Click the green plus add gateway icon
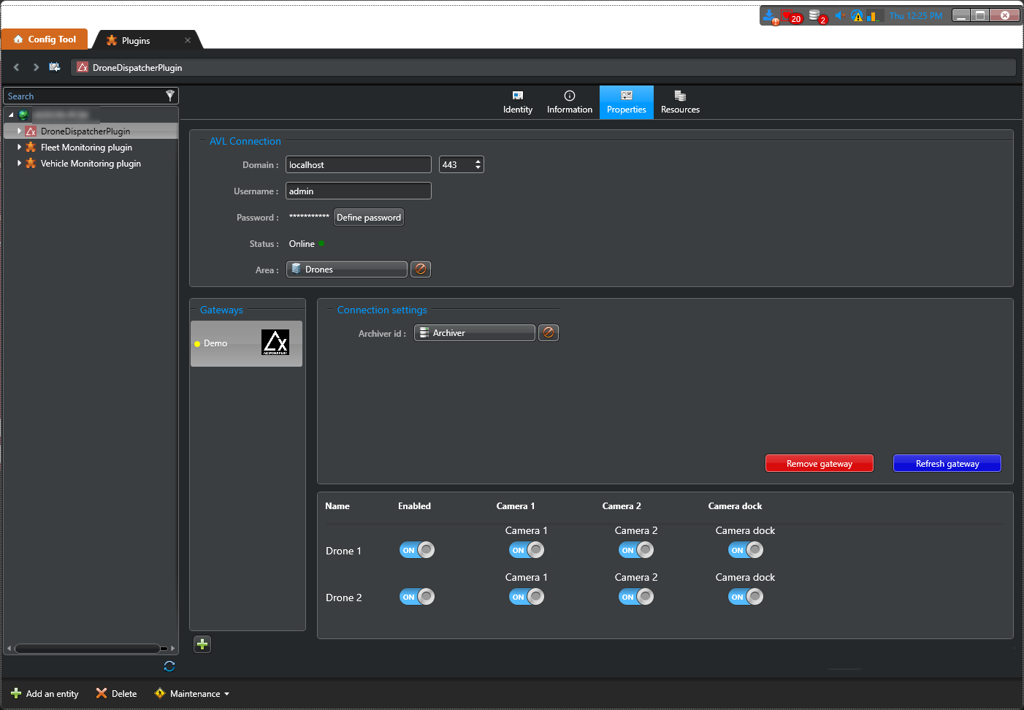Screen dimensions: 1024x710 [x=202, y=644]
